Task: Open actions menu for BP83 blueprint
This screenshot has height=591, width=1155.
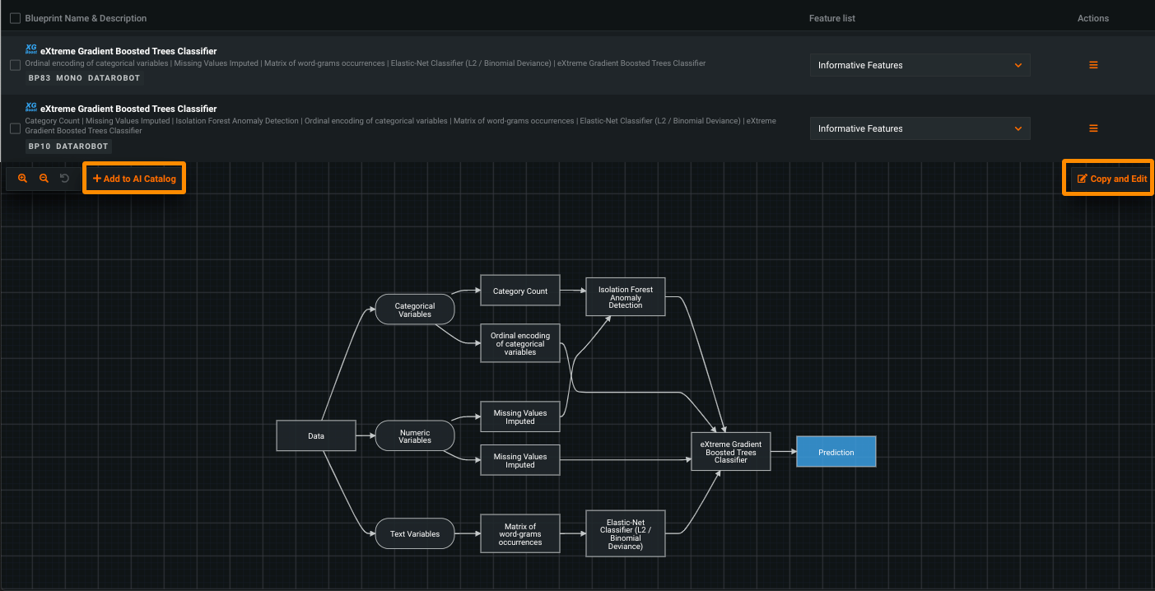Action: (1093, 65)
